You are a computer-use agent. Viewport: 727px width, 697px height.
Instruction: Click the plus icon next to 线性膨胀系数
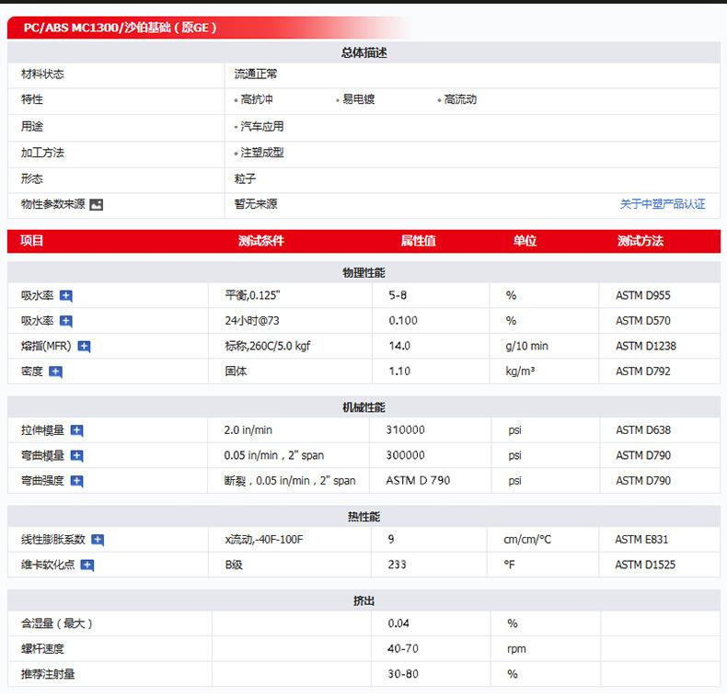point(98,540)
